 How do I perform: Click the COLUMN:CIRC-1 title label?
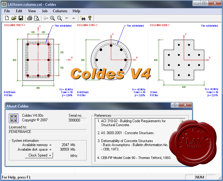click(87, 25)
